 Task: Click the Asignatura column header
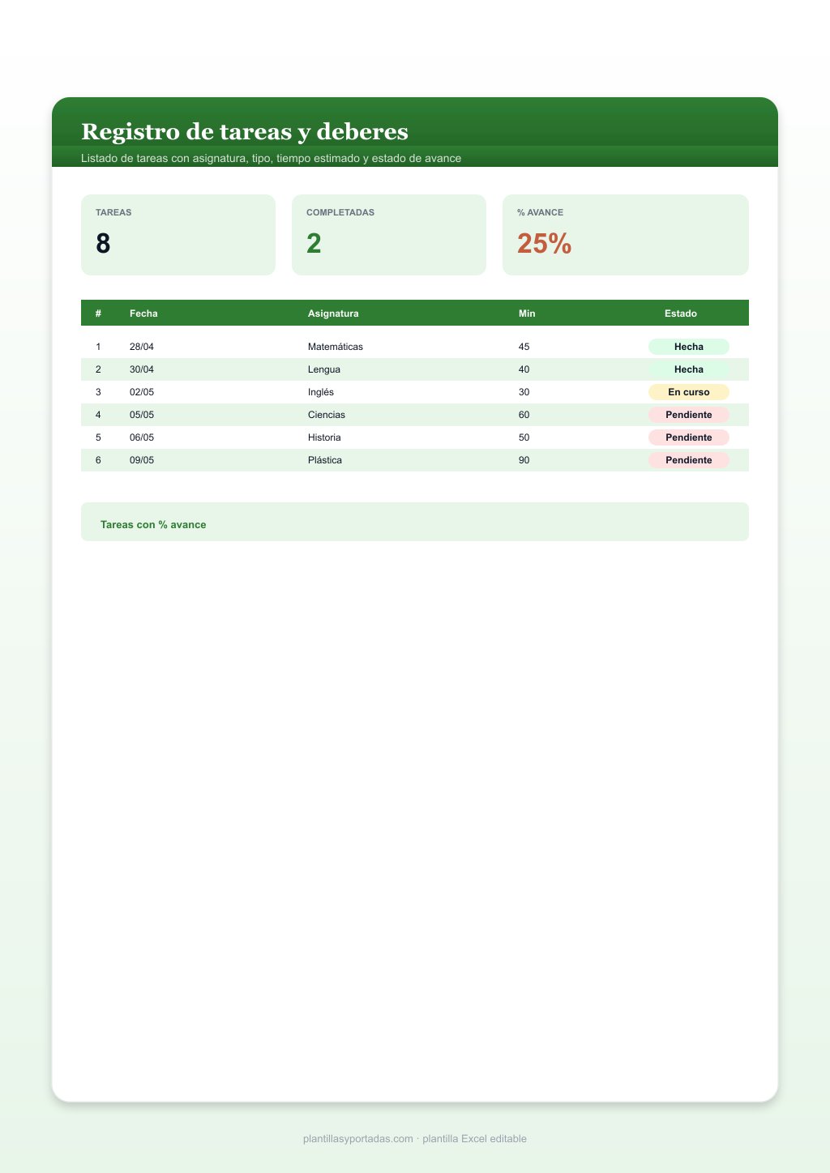[333, 314]
